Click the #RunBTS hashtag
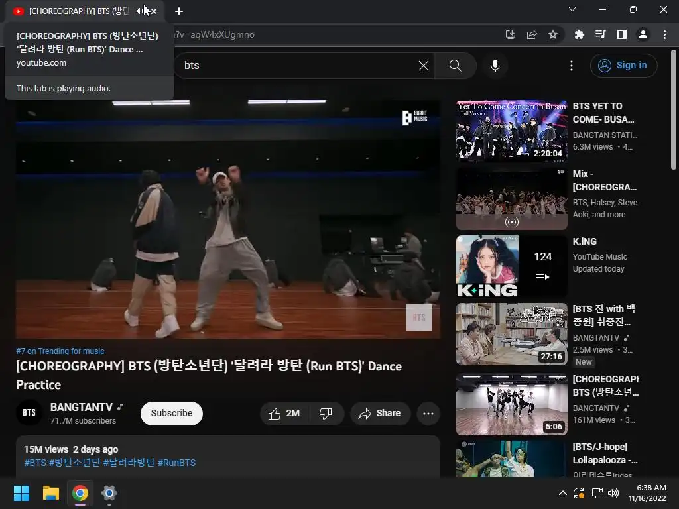 pyautogui.click(x=176, y=463)
